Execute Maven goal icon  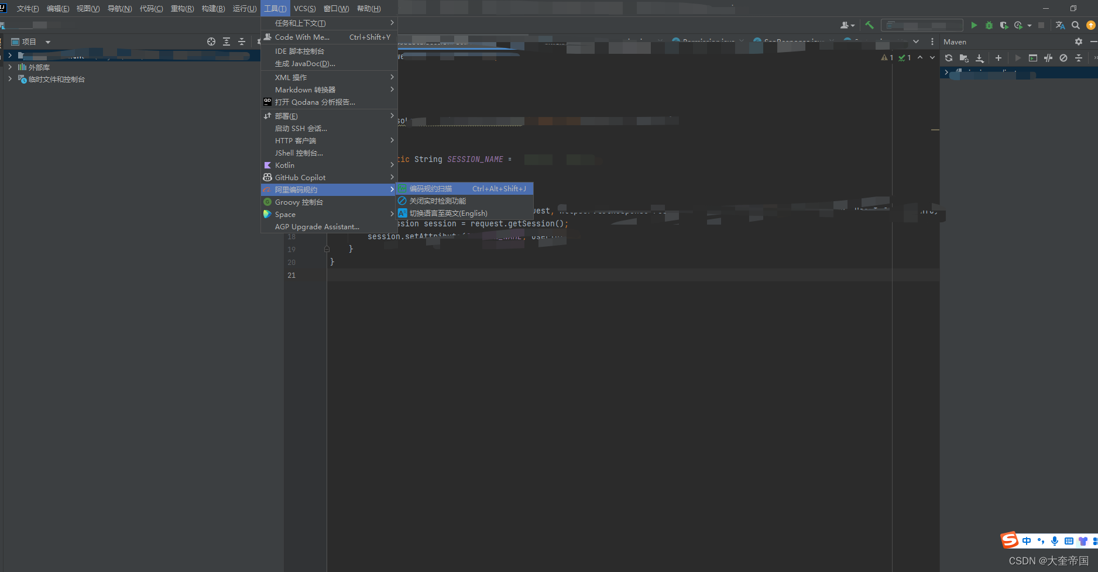[1033, 58]
